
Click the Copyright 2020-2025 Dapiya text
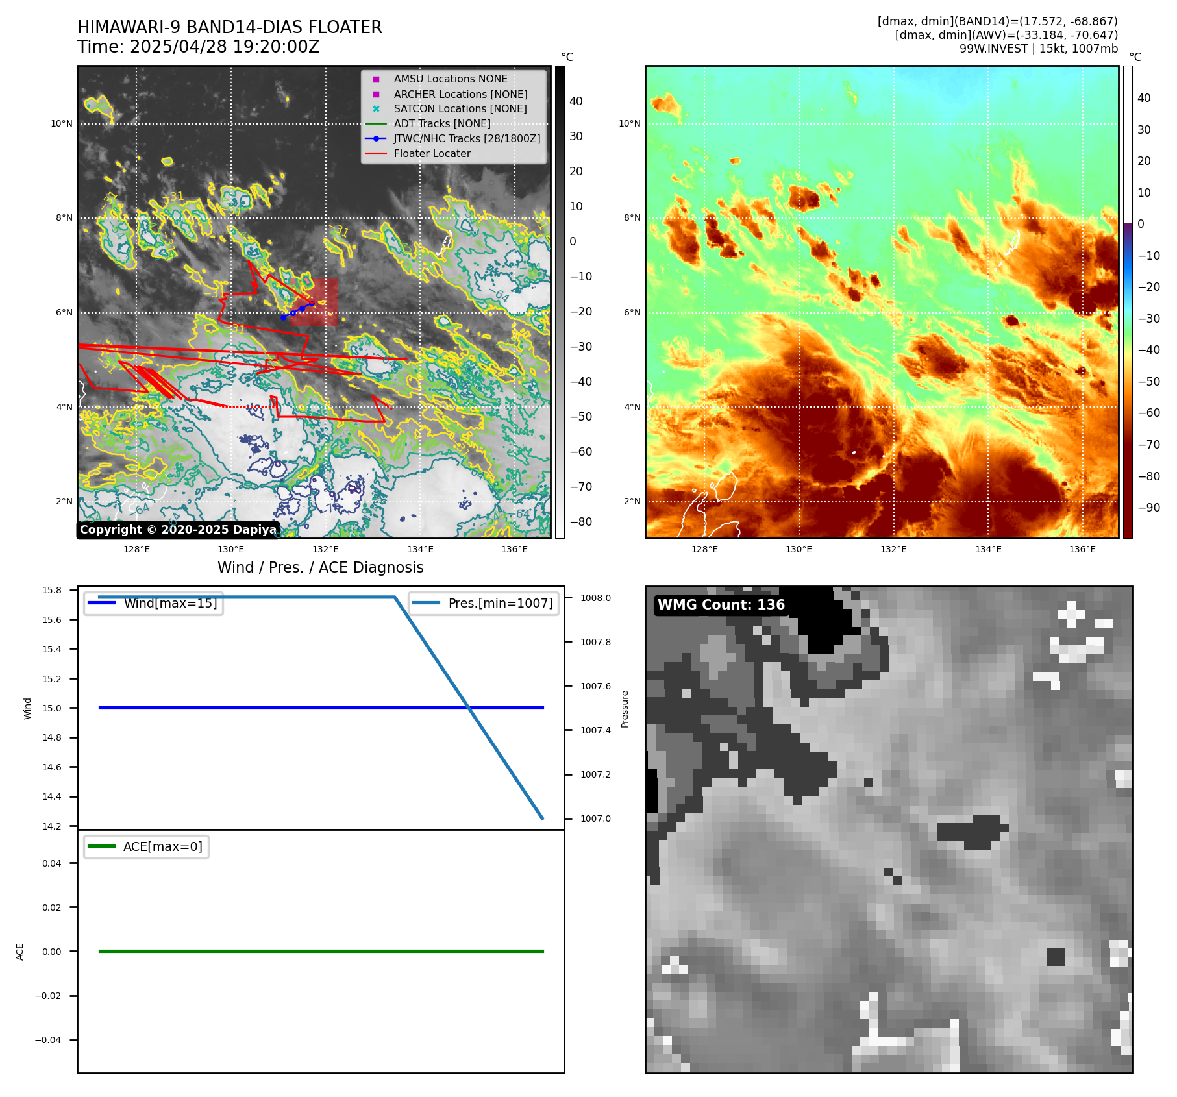[179, 530]
